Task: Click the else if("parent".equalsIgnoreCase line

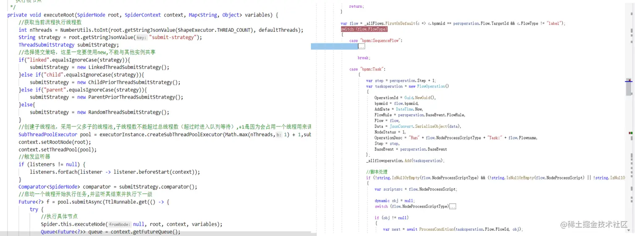Action: pos(83,90)
